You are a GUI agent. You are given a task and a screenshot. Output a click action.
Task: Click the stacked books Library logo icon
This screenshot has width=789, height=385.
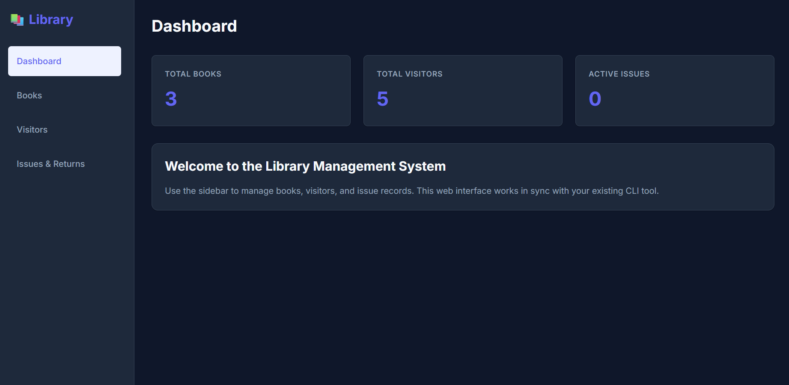(x=18, y=19)
